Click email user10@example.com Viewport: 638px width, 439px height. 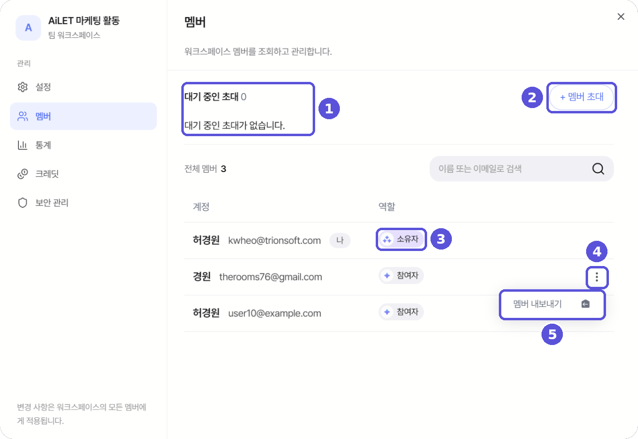(274, 314)
